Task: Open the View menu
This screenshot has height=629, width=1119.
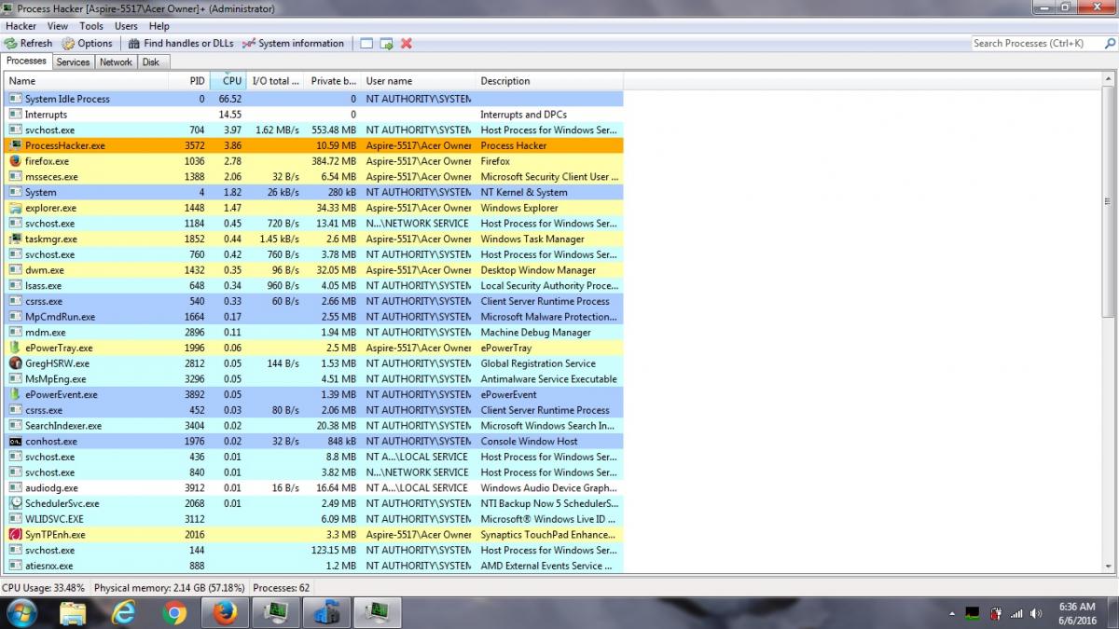Action: pos(58,26)
